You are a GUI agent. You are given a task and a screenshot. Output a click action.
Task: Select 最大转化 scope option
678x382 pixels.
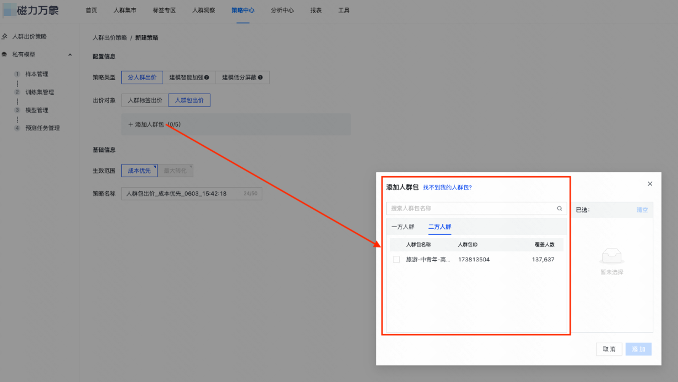[175, 170]
